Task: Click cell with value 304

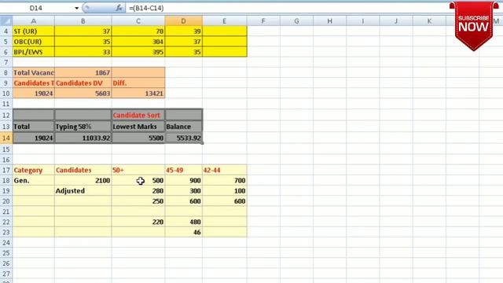Action: [x=138, y=42]
